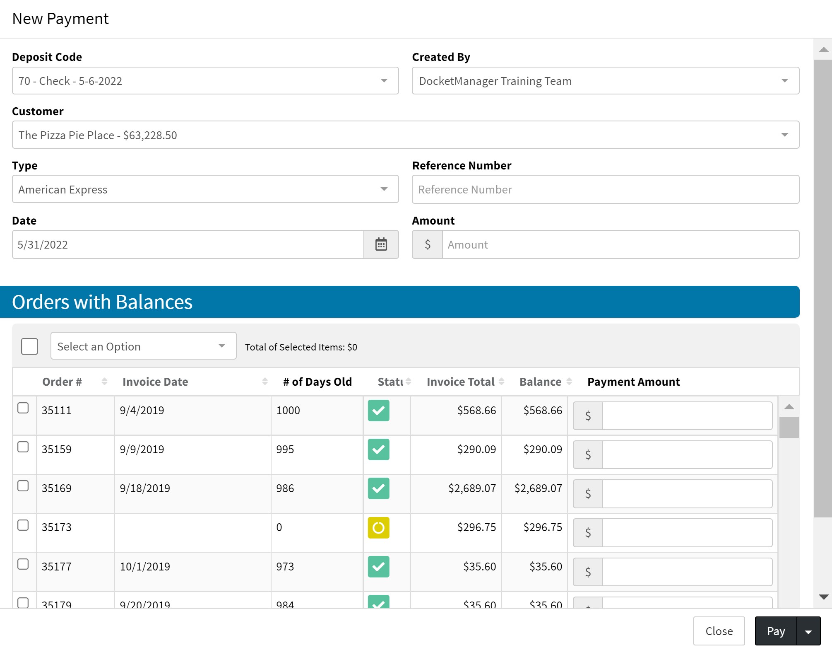Sort by Invoice Date column arrows
Viewport: 832px width, 650px height.
tap(265, 382)
